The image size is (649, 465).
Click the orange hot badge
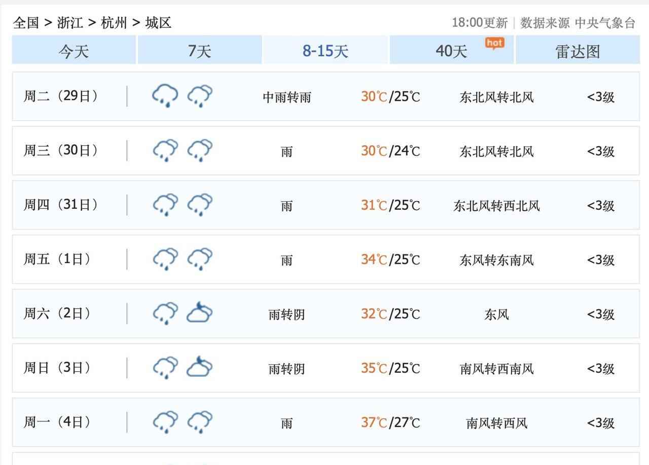(494, 43)
